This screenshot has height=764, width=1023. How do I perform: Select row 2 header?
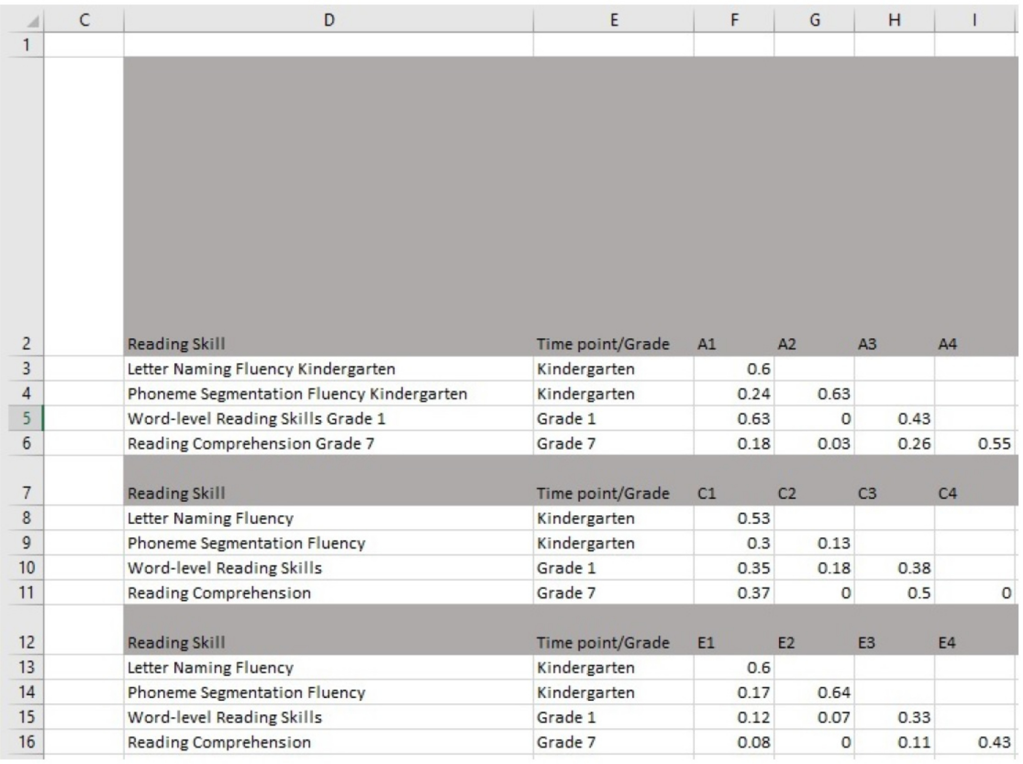click(26, 343)
